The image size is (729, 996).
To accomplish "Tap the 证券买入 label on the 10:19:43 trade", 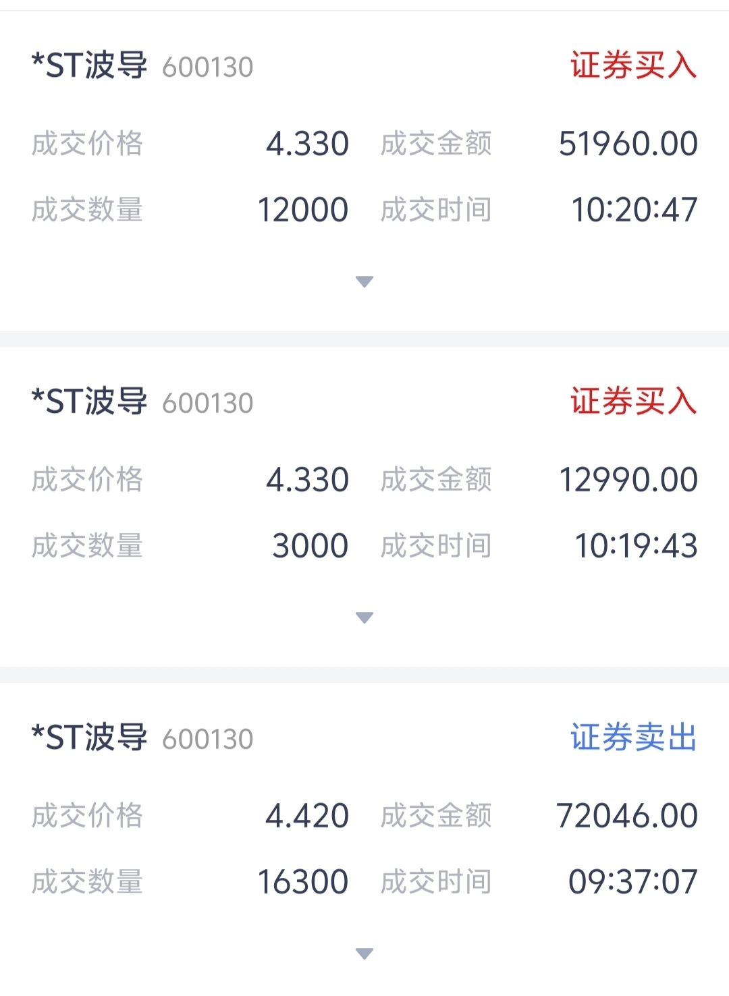I will 633,402.
